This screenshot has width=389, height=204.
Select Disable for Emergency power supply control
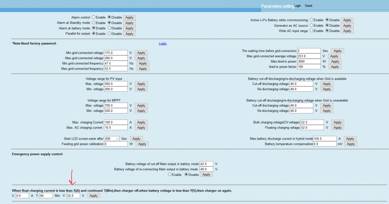point(186,174)
